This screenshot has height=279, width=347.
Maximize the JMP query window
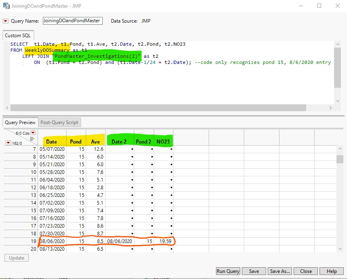(x=319, y=6)
